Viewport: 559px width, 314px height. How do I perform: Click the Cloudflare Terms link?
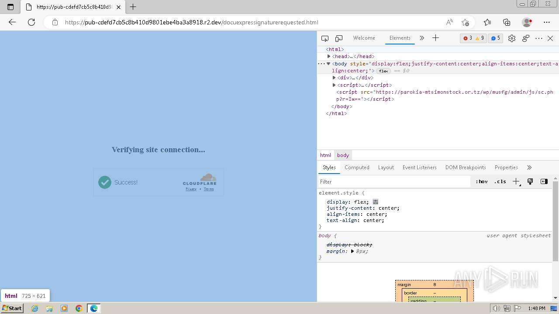pos(209,189)
